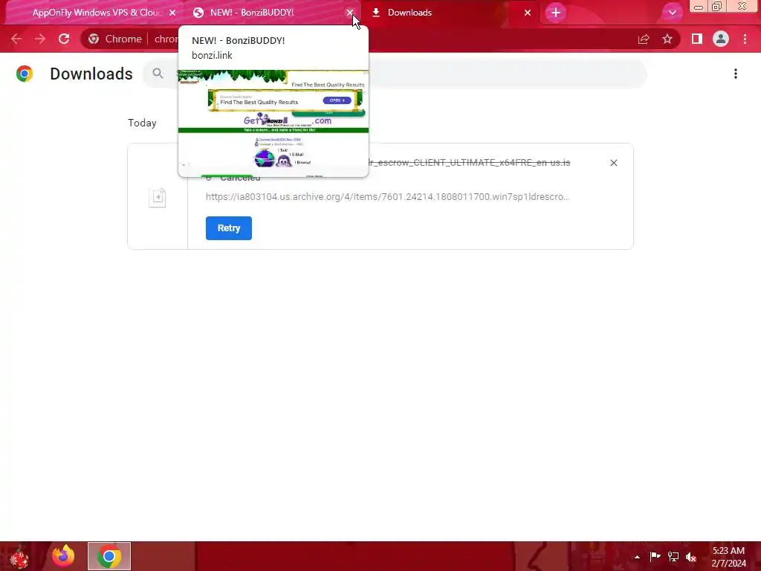Bookmark this tab with the star icon

(667, 39)
